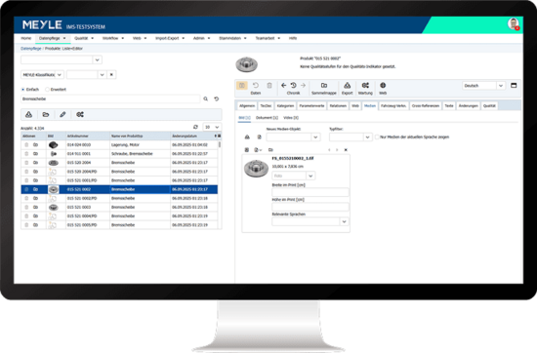Image resolution: width=537 pixels, height=353 pixels.
Task: Click the Breite im Print input field
Action: pyautogui.click(x=310, y=192)
